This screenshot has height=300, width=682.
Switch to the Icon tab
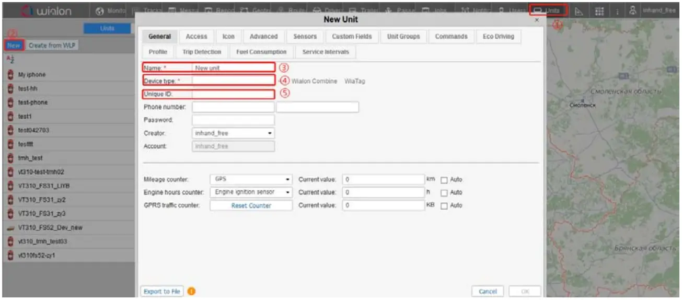tap(228, 37)
